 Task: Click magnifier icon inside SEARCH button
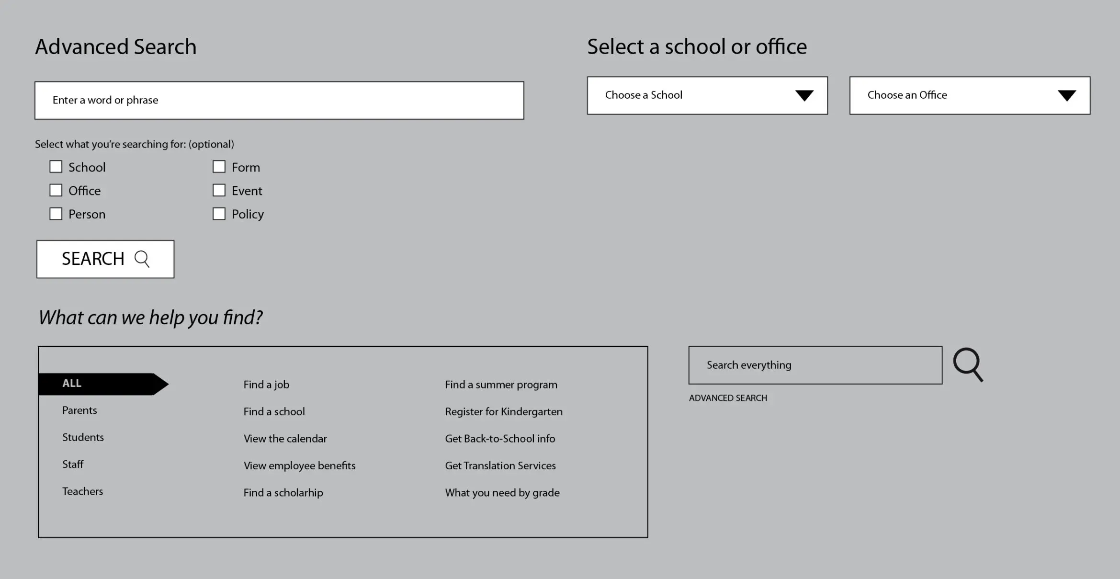[x=142, y=259]
